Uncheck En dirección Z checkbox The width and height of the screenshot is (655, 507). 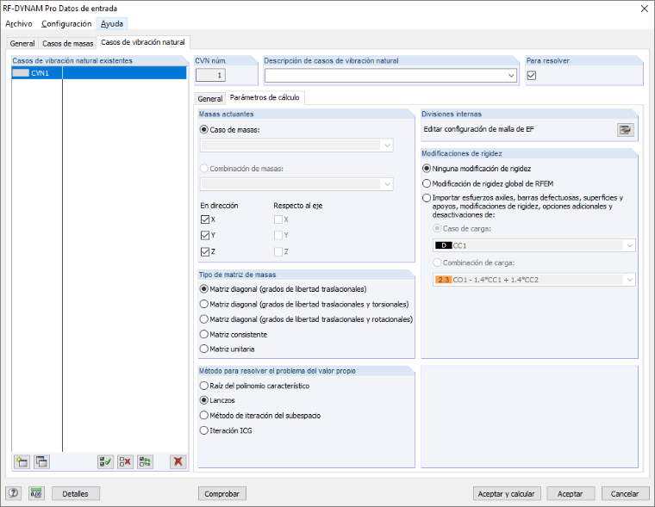pos(205,251)
